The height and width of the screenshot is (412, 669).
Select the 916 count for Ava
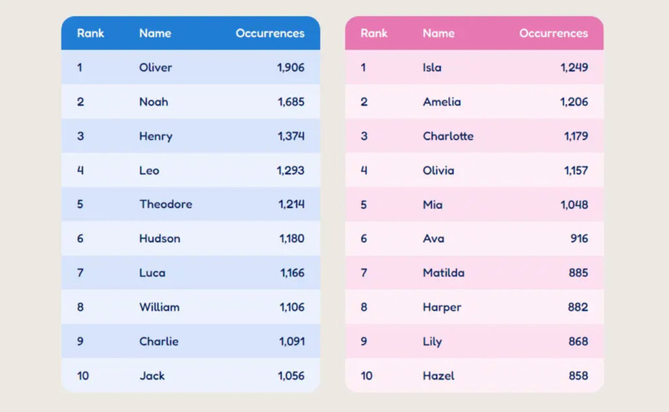coord(579,239)
